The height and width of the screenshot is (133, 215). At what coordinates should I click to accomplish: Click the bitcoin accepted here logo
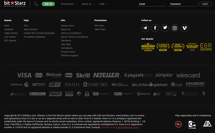(54, 75)
